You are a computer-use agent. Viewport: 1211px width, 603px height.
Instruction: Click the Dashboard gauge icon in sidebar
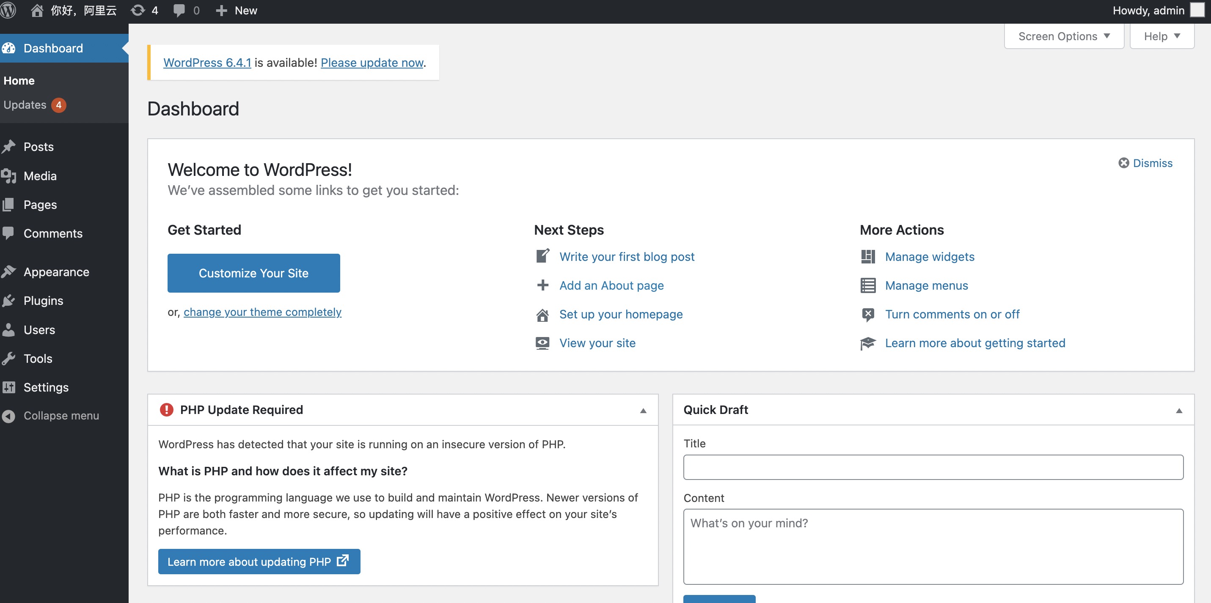point(9,48)
